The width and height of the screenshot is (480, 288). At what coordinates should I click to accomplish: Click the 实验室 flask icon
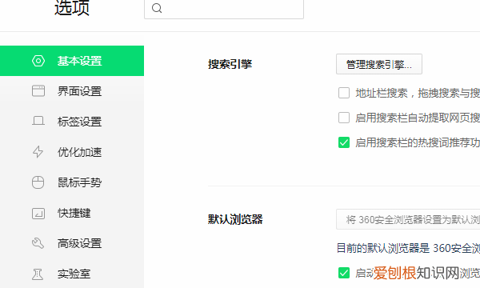38,274
